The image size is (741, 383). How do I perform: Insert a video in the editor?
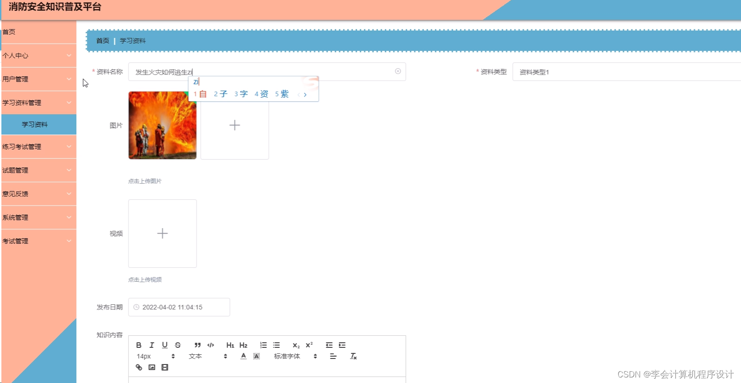click(165, 367)
